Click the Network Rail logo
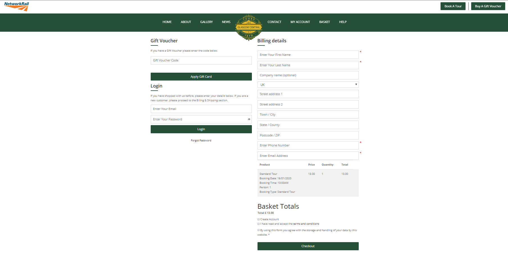Viewport: 508px width, 257px height. click(17, 6)
